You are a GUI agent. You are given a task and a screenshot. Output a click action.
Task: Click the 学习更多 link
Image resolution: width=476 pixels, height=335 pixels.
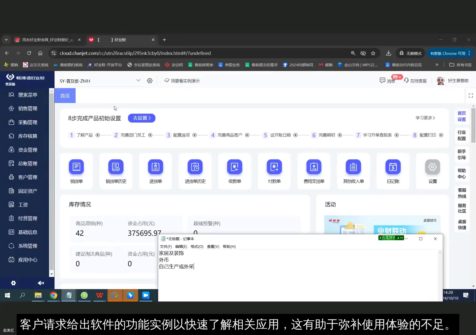click(x=425, y=118)
